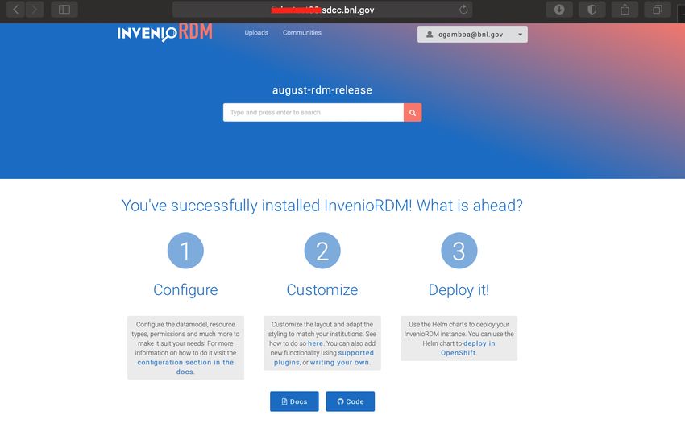Click the 'august-rdm-release' title text
The height and width of the screenshot is (424, 685).
tap(322, 90)
